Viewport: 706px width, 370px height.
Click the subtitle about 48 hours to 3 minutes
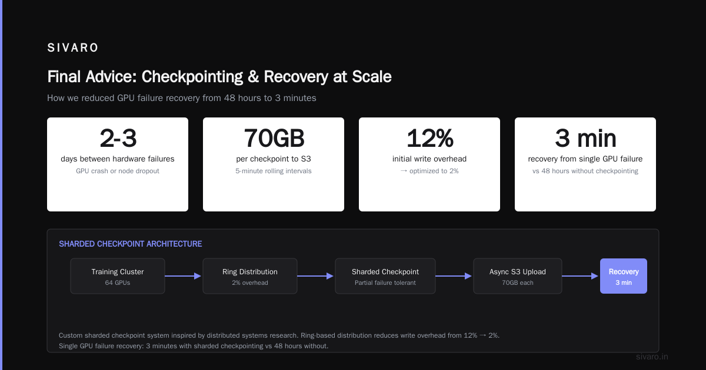182,98
